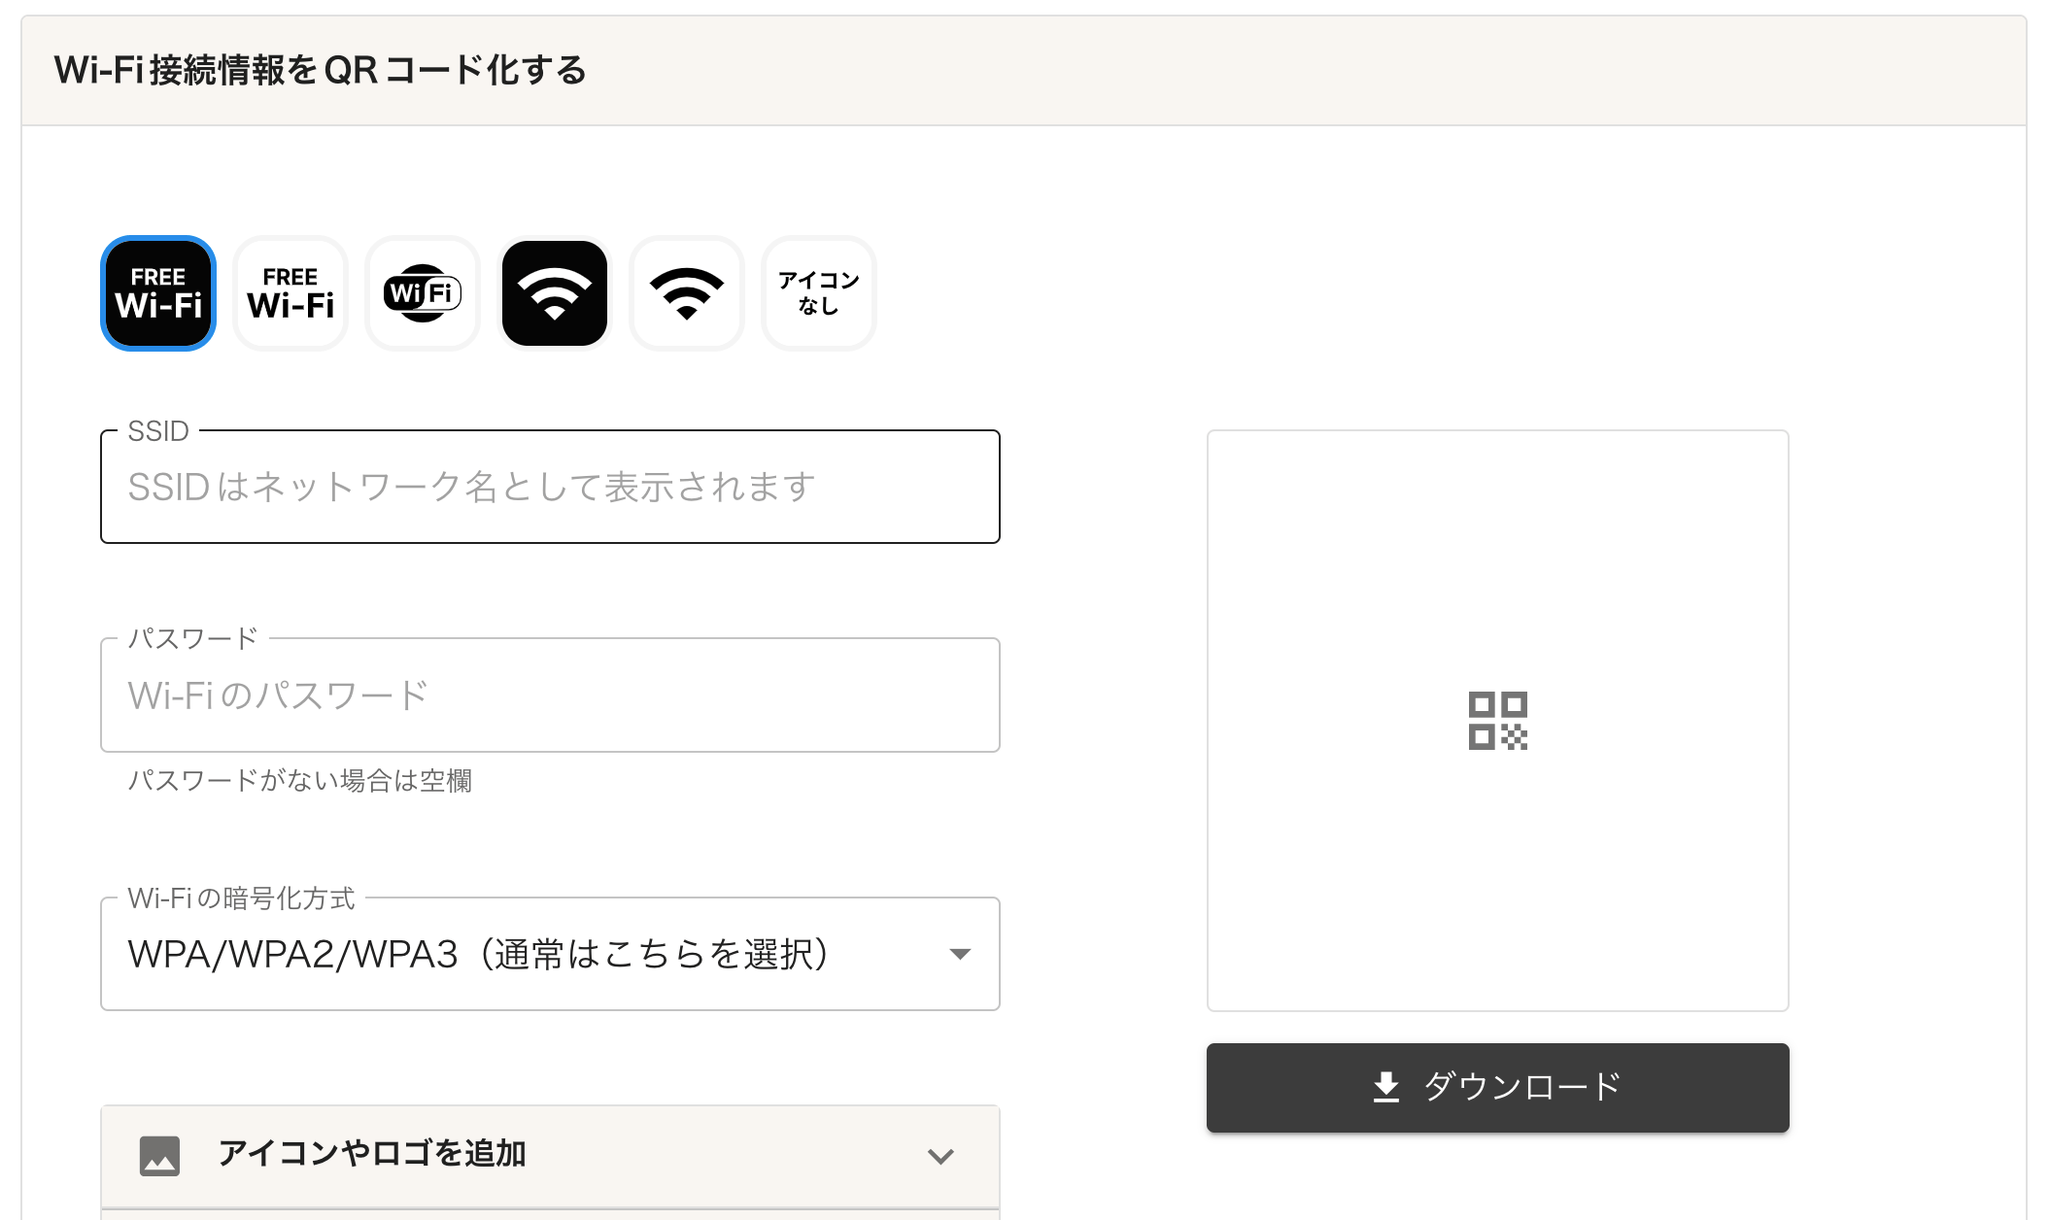Screen dimensions: 2050x1220
Task: Choose the oval WiFi badge icon
Action: point(422,292)
